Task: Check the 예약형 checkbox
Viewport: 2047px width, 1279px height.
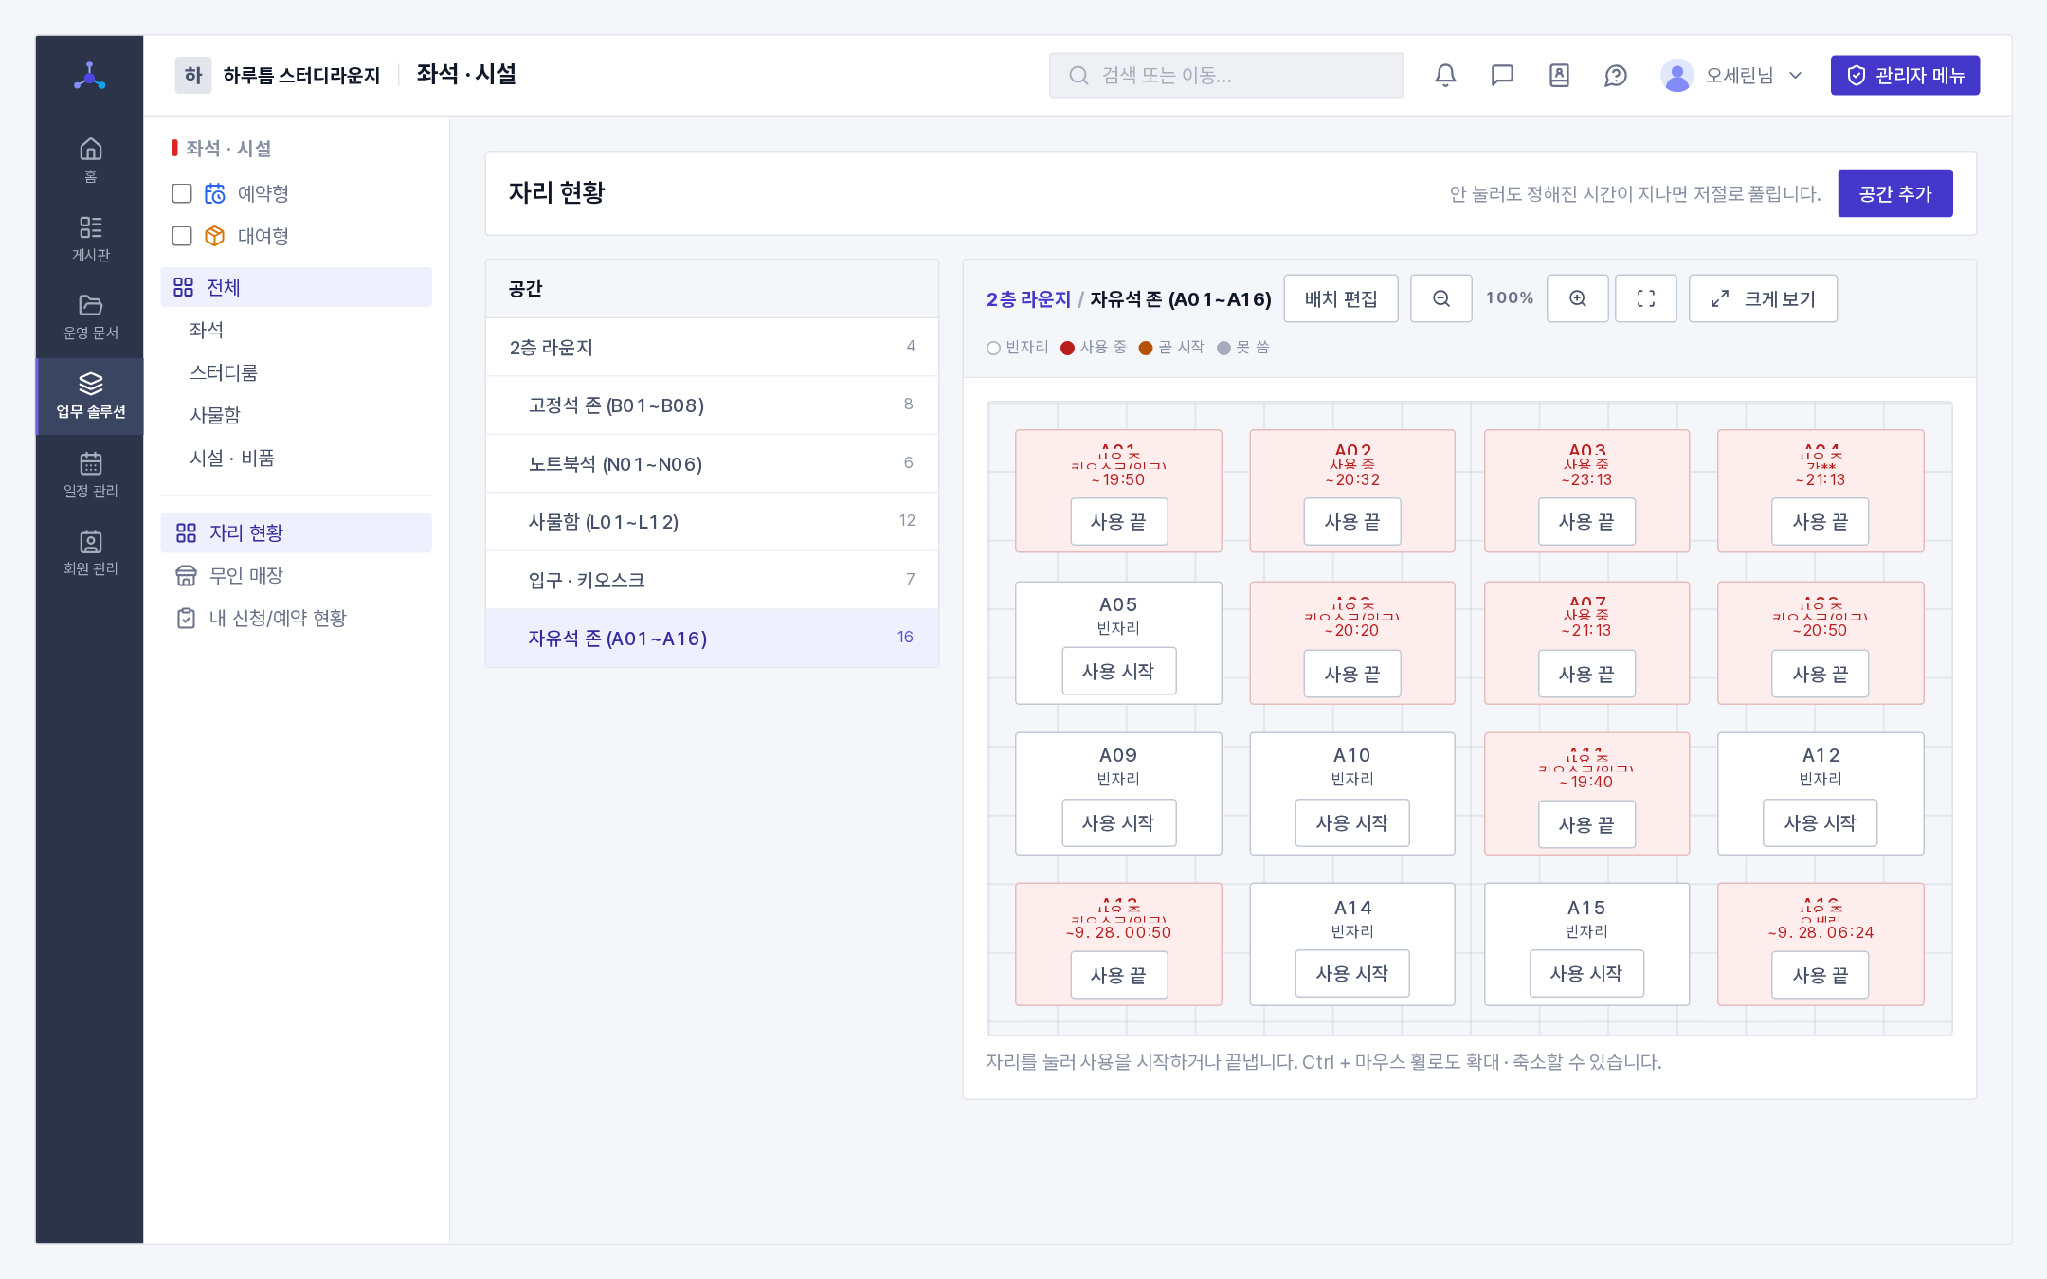Action: (182, 193)
